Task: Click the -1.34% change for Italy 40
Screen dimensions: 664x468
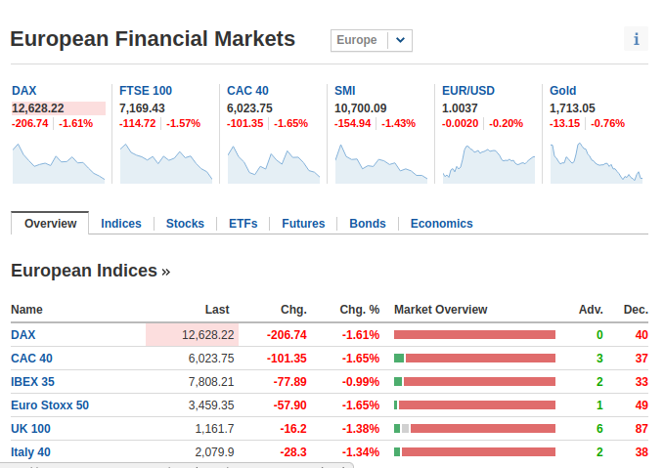Action: (361, 452)
